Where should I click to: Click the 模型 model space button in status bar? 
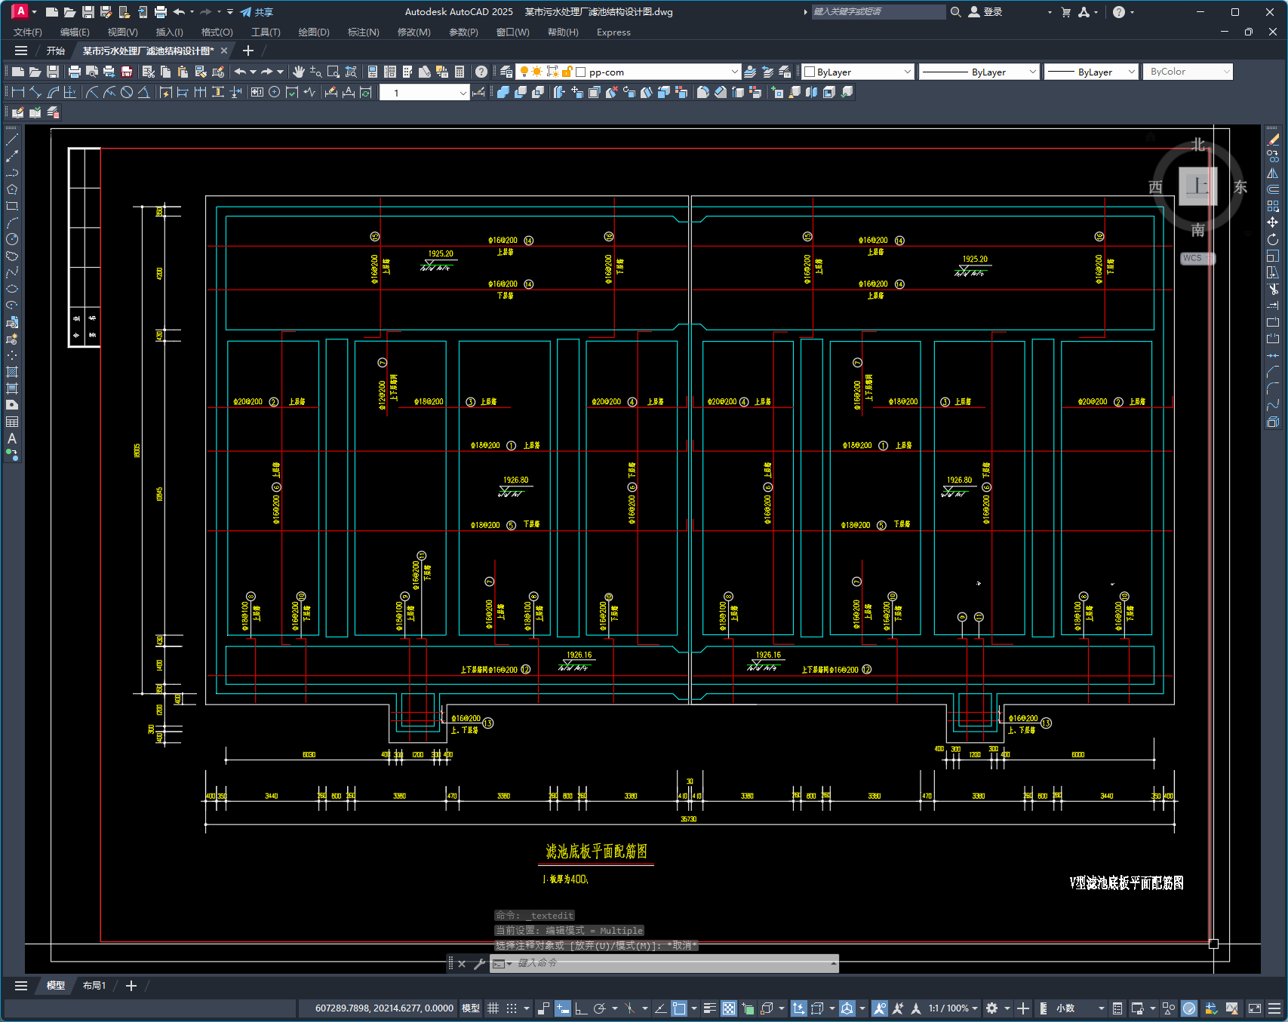click(471, 1008)
